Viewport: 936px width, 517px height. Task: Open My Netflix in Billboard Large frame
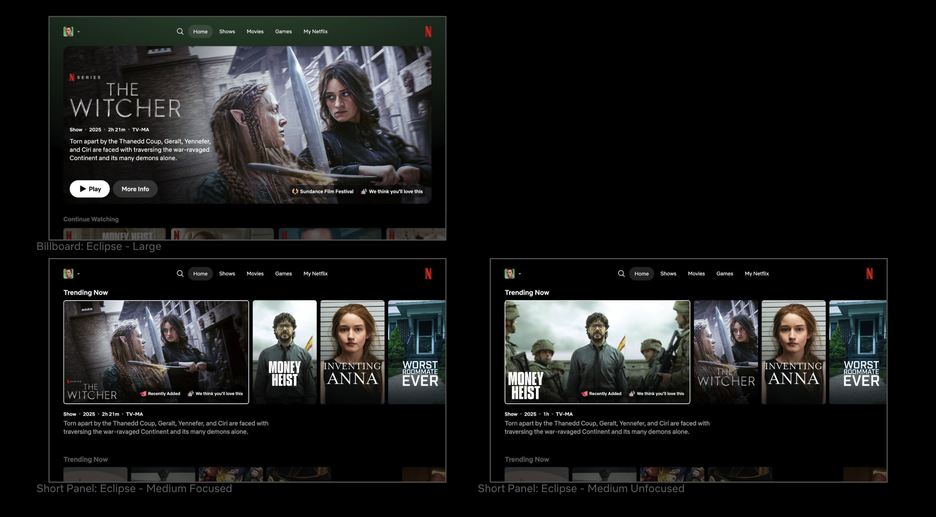[315, 31]
